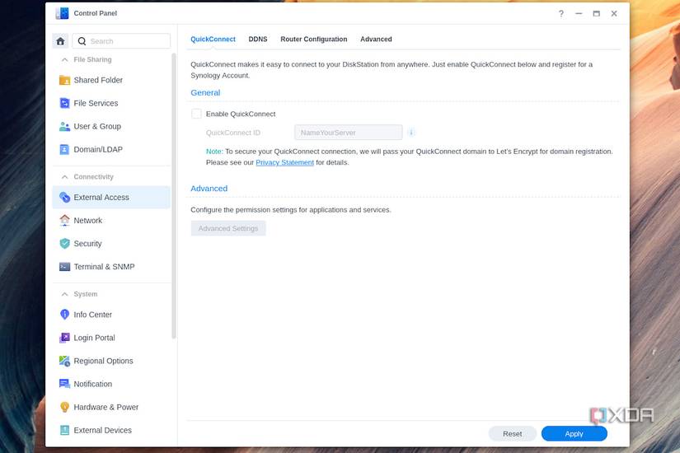680x453 pixels.
Task: Select the User & Group label
Action: point(97,126)
